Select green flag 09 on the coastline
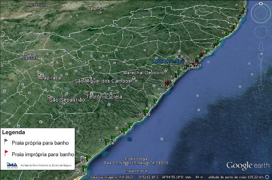This screenshot has height=180, width=272. coord(155,101)
